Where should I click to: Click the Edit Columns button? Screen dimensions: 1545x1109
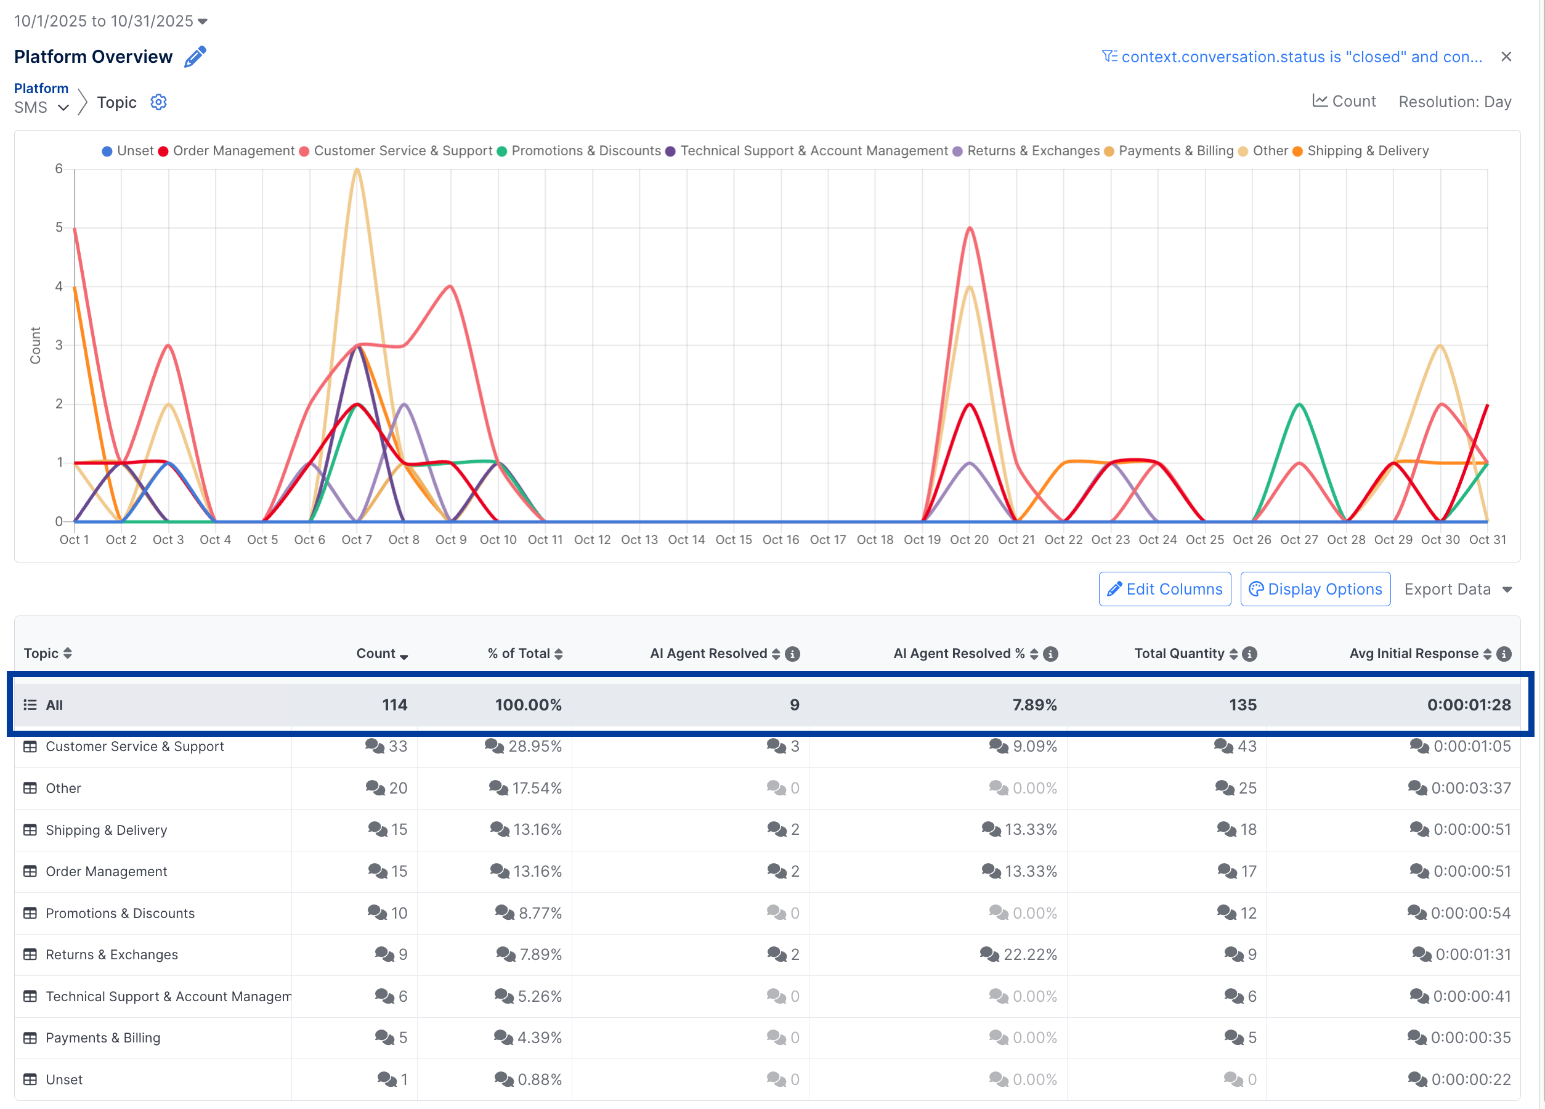point(1164,589)
